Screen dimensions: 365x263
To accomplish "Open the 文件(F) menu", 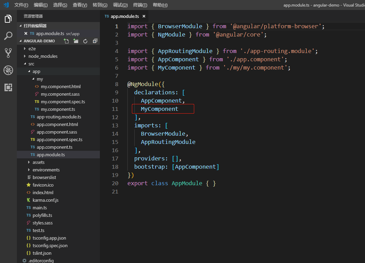I will [21, 5].
